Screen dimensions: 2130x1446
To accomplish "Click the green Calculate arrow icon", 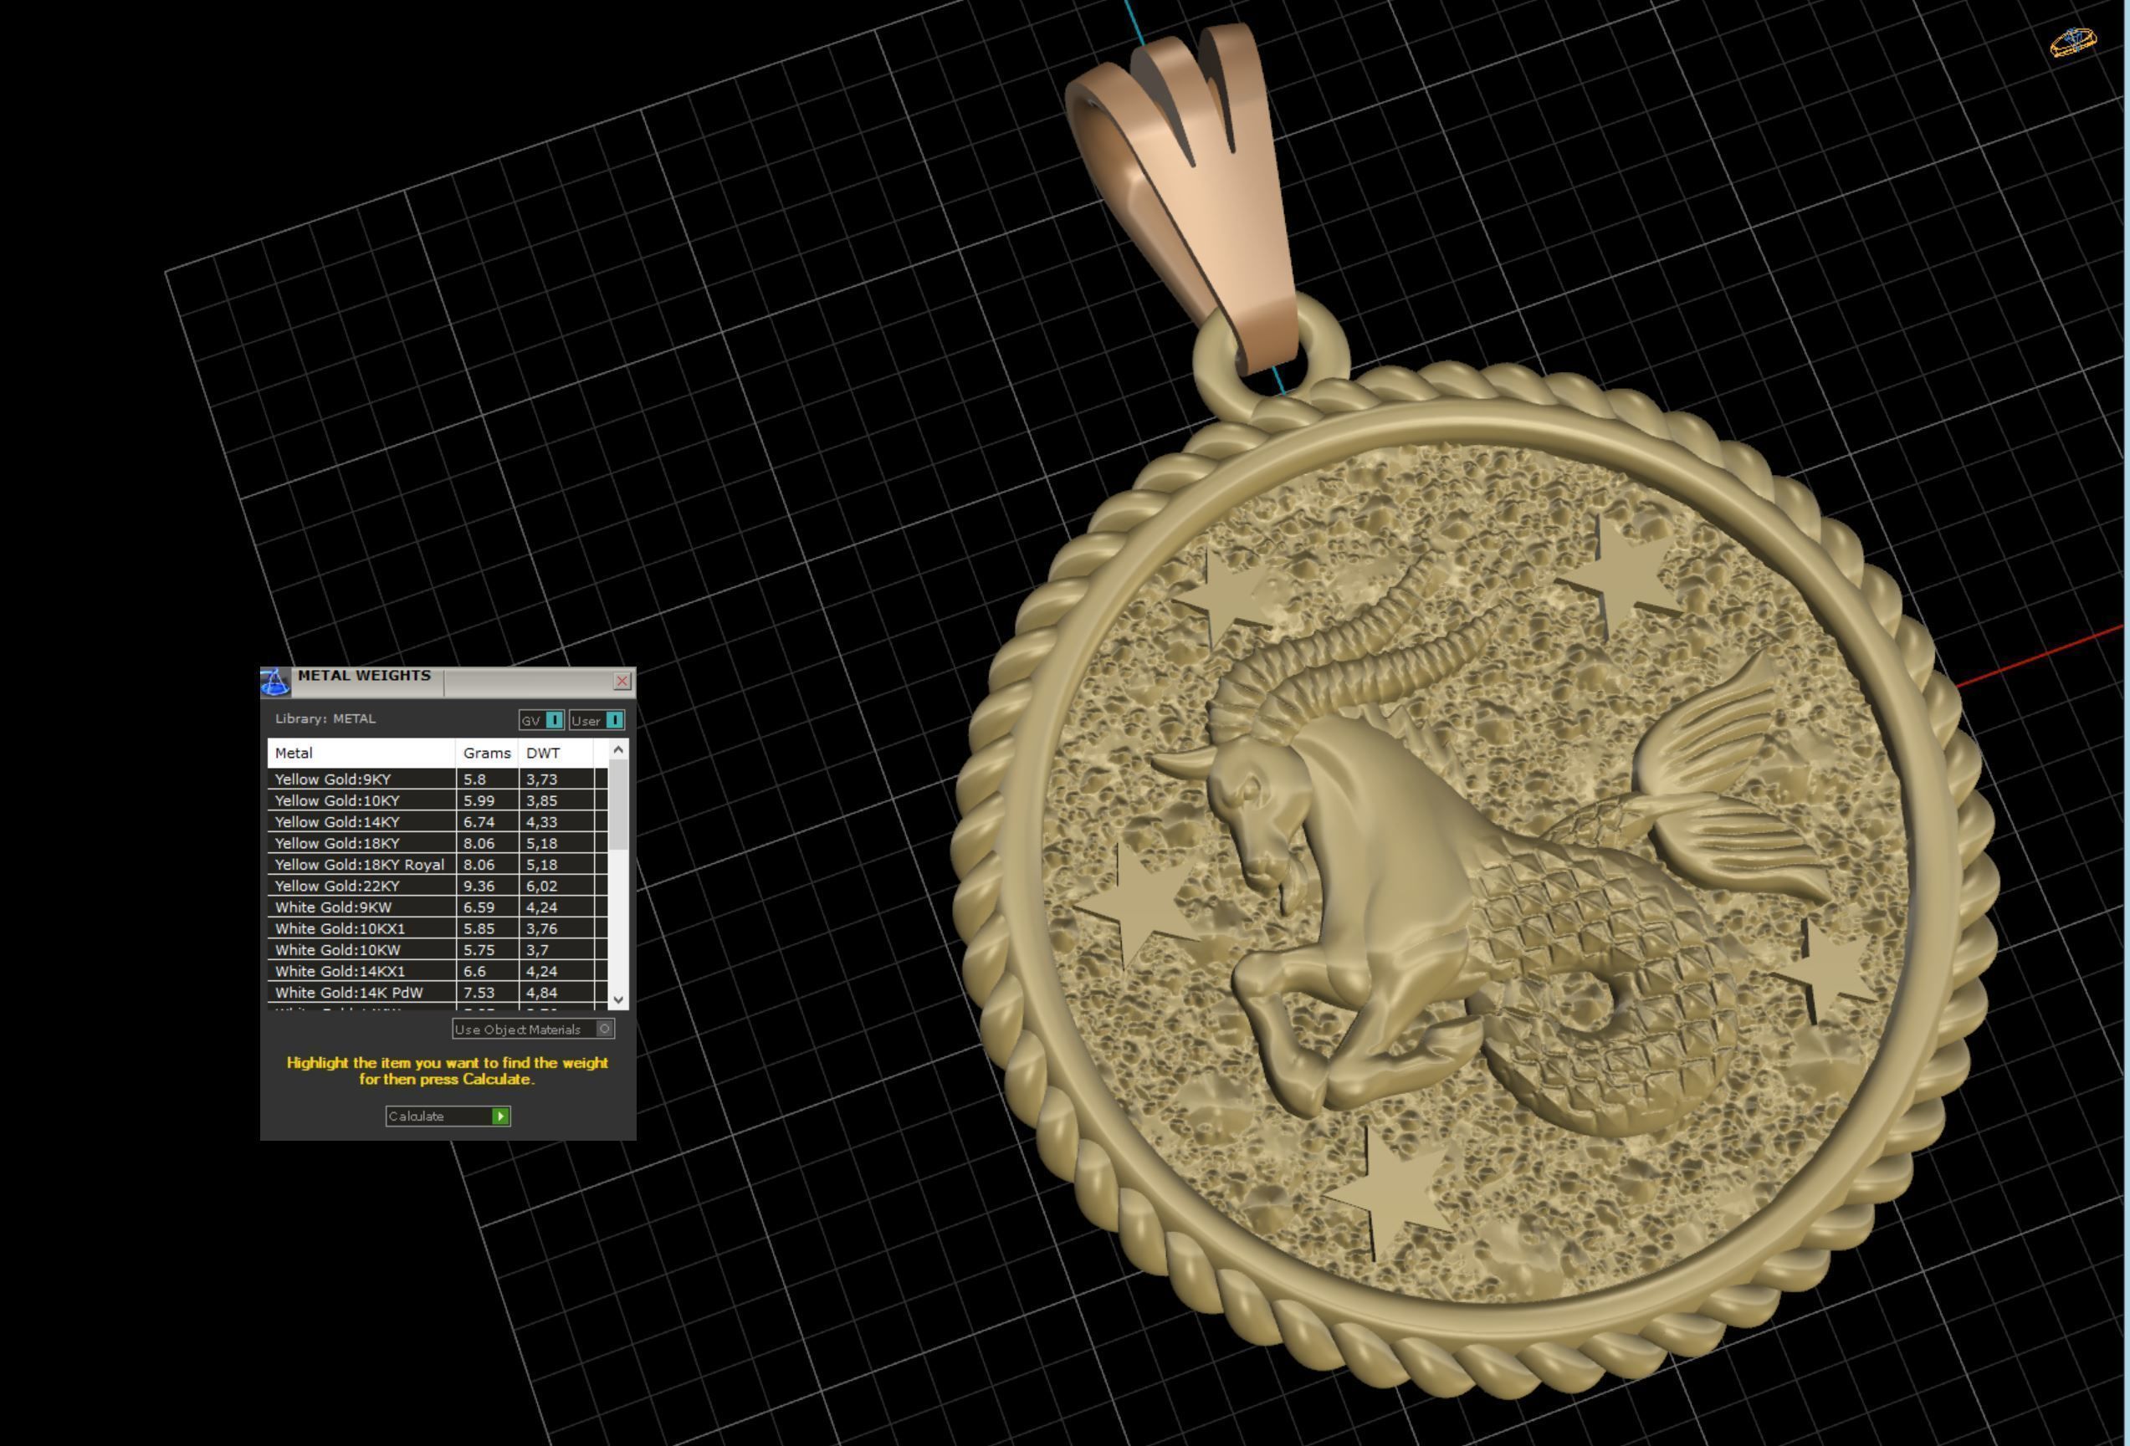I will (x=500, y=1116).
